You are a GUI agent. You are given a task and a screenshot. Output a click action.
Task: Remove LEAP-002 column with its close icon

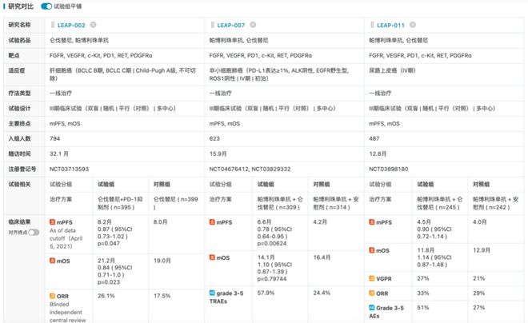pyautogui.click(x=94, y=25)
